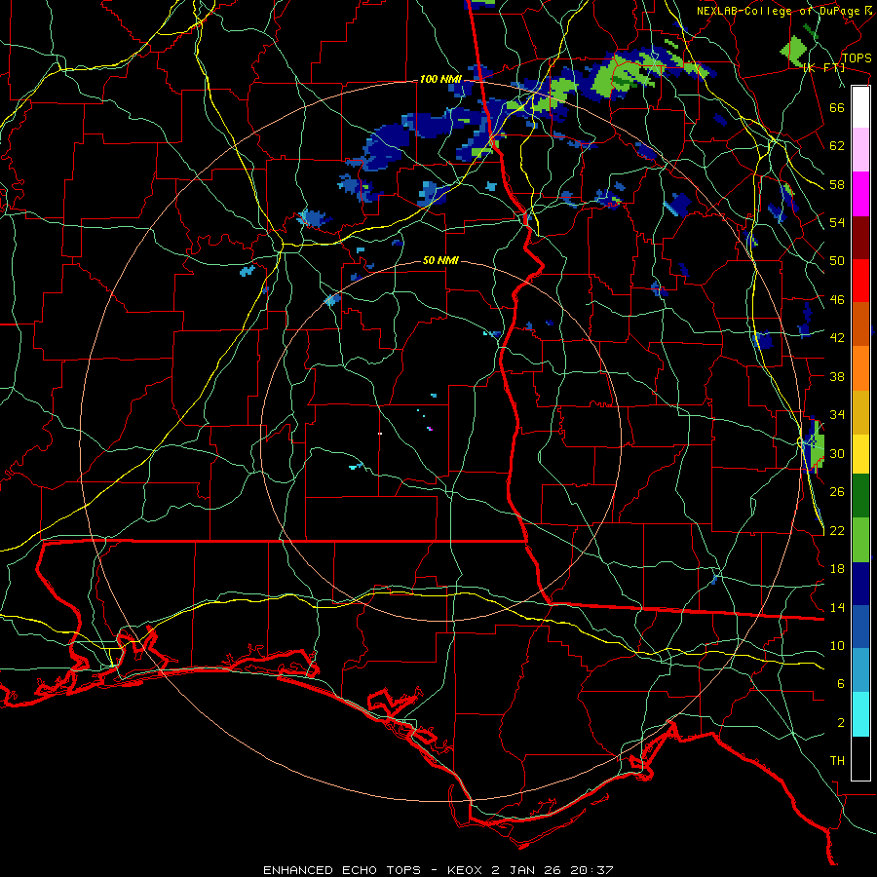Click the "ENHANCED ECHO TOPS" product title

click(341, 870)
